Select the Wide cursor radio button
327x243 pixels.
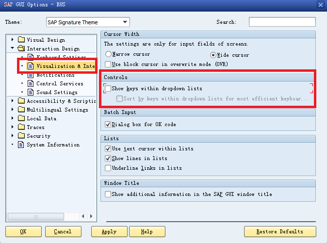[x=213, y=55]
